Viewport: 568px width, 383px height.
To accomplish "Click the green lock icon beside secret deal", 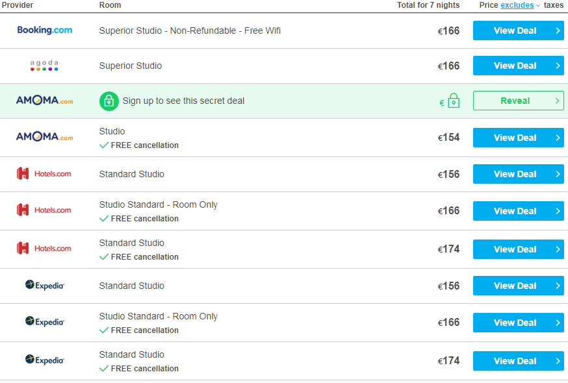I will 109,101.
